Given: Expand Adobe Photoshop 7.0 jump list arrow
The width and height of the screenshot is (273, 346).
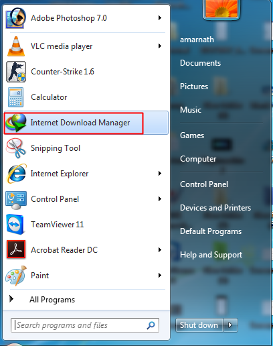Looking at the screenshot, I should 160,18.
